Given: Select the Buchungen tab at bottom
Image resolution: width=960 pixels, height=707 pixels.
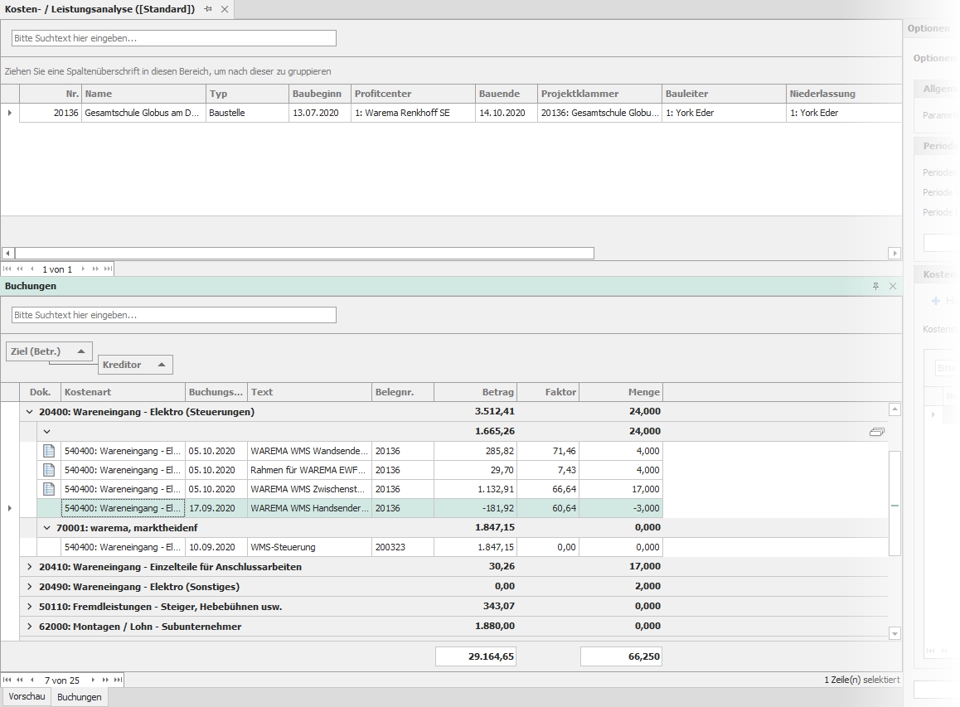Looking at the screenshot, I should (80, 697).
